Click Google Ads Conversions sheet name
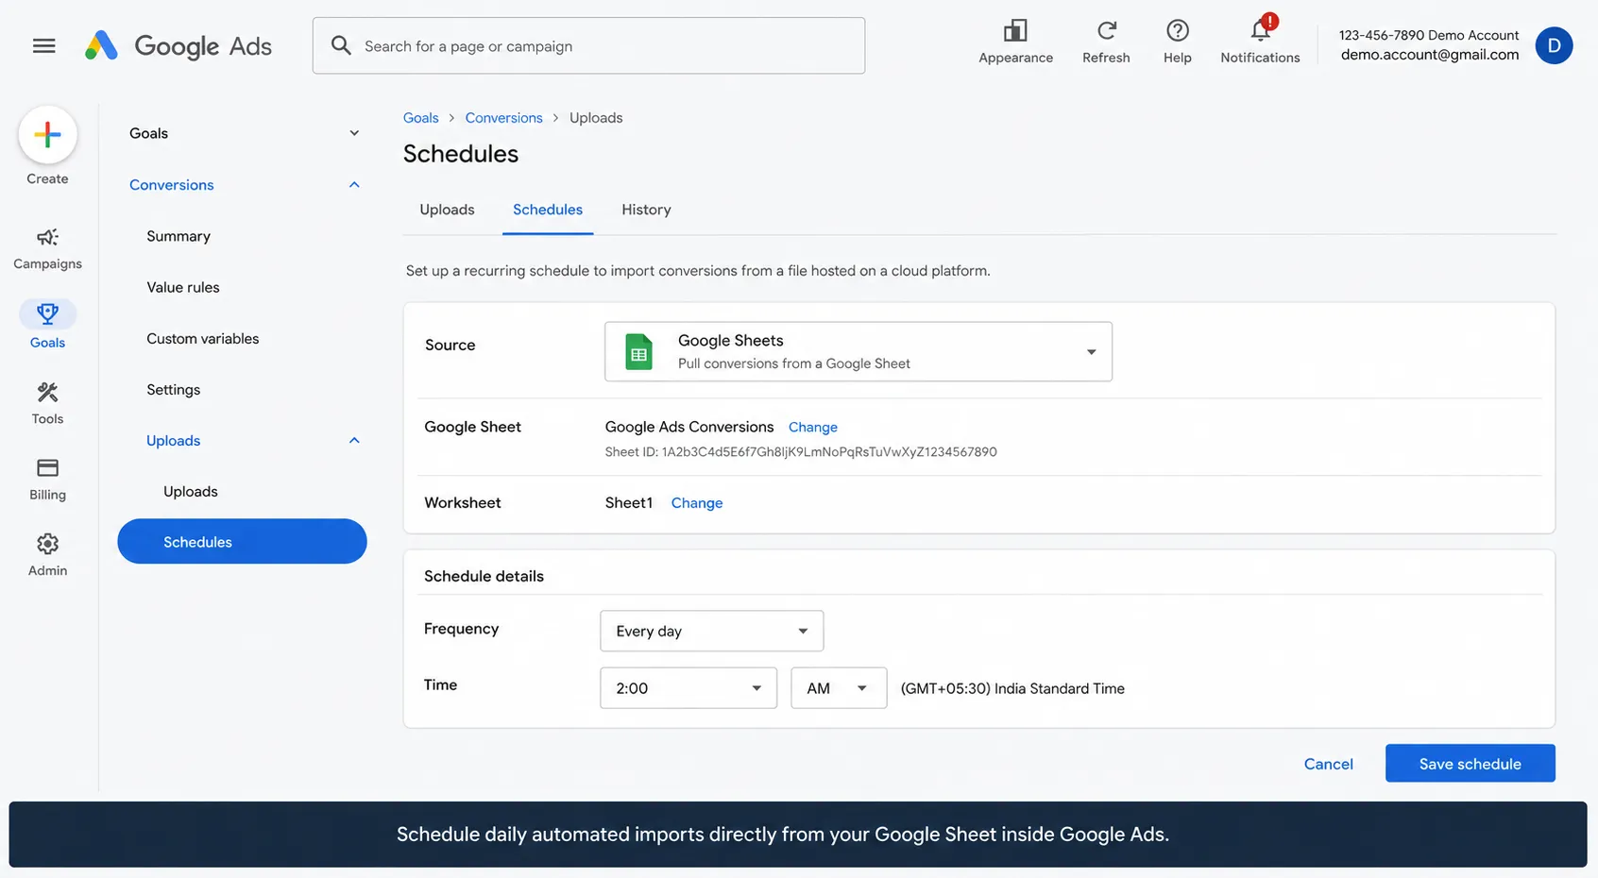Image resolution: width=1598 pixels, height=878 pixels. click(689, 427)
